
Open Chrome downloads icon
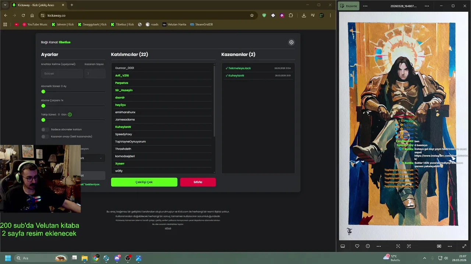[x=304, y=15]
